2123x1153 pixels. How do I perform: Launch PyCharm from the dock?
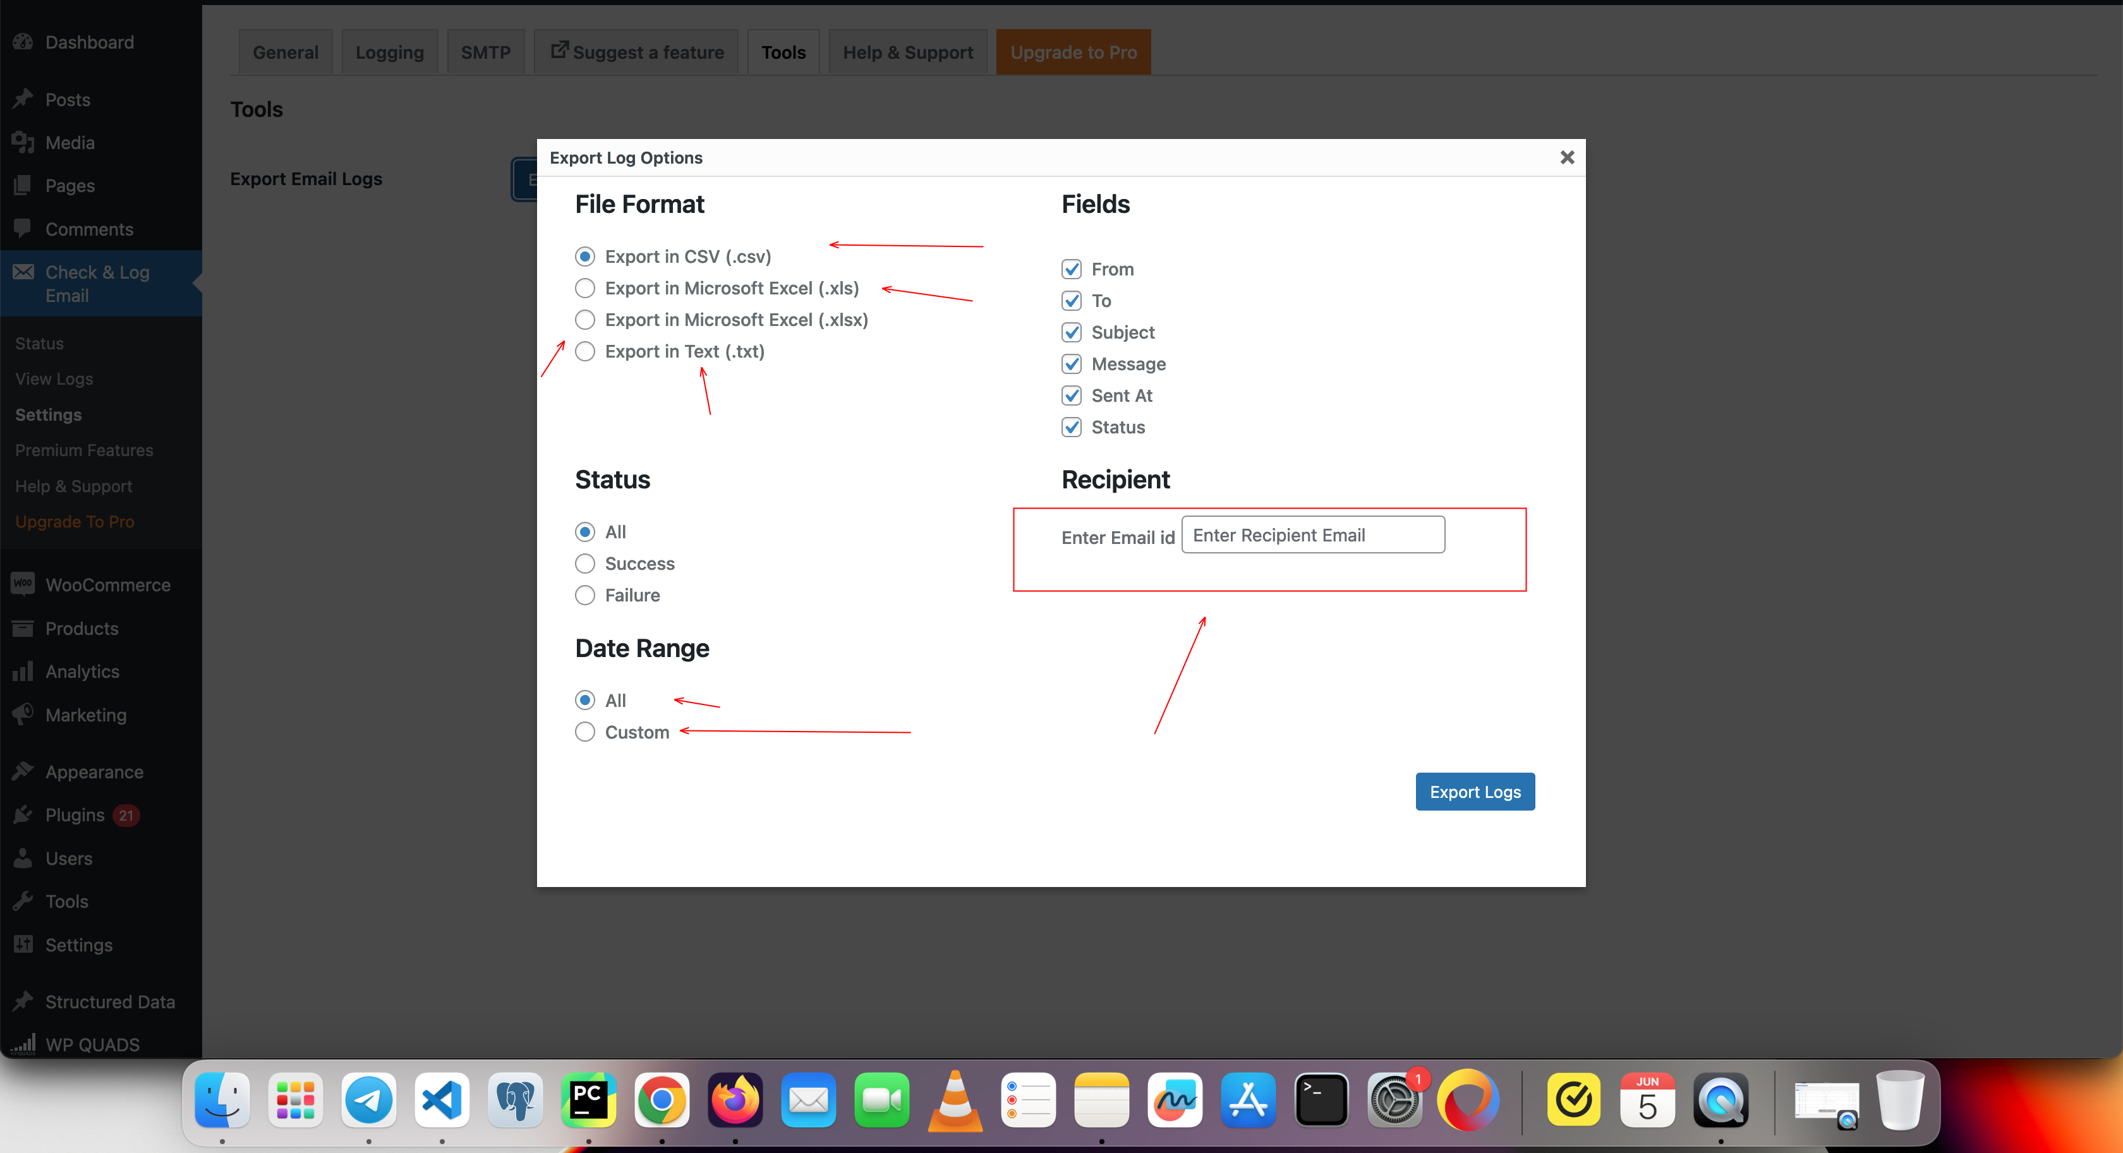click(x=588, y=1101)
